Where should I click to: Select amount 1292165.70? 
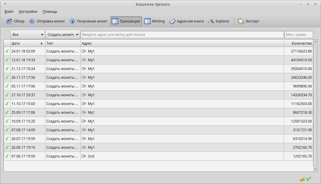click(x=302, y=156)
